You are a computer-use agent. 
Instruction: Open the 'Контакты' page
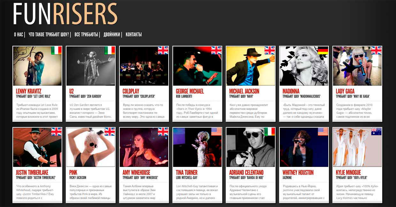[134, 35]
